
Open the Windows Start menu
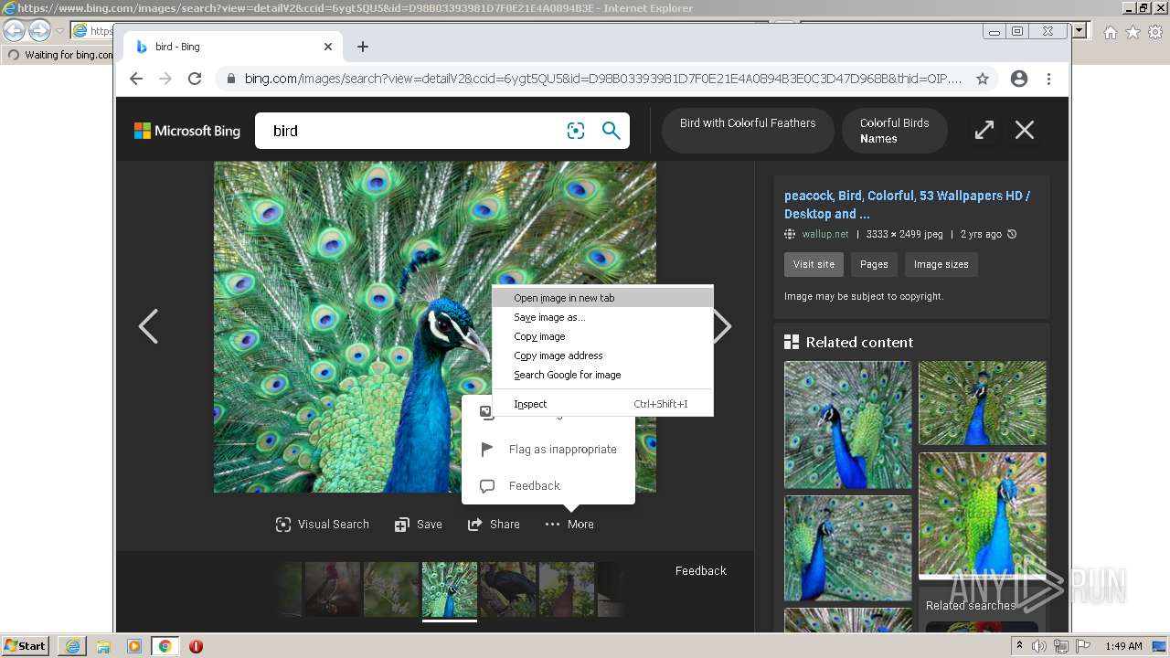tap(26, 646)
